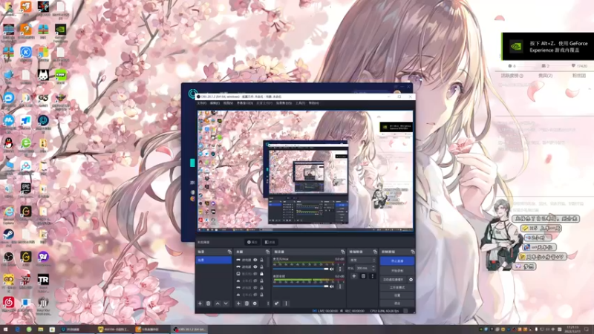This screenshot has width=594, height=334.
Task: Open the Sources dock three-dot overflow menu
Action: pos(268,304)
